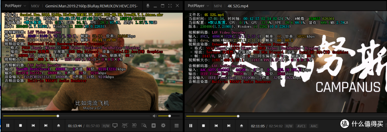Open a file via the eject button in the left player
The height and width of the screenshot is (132, 387).
point(58,126)
